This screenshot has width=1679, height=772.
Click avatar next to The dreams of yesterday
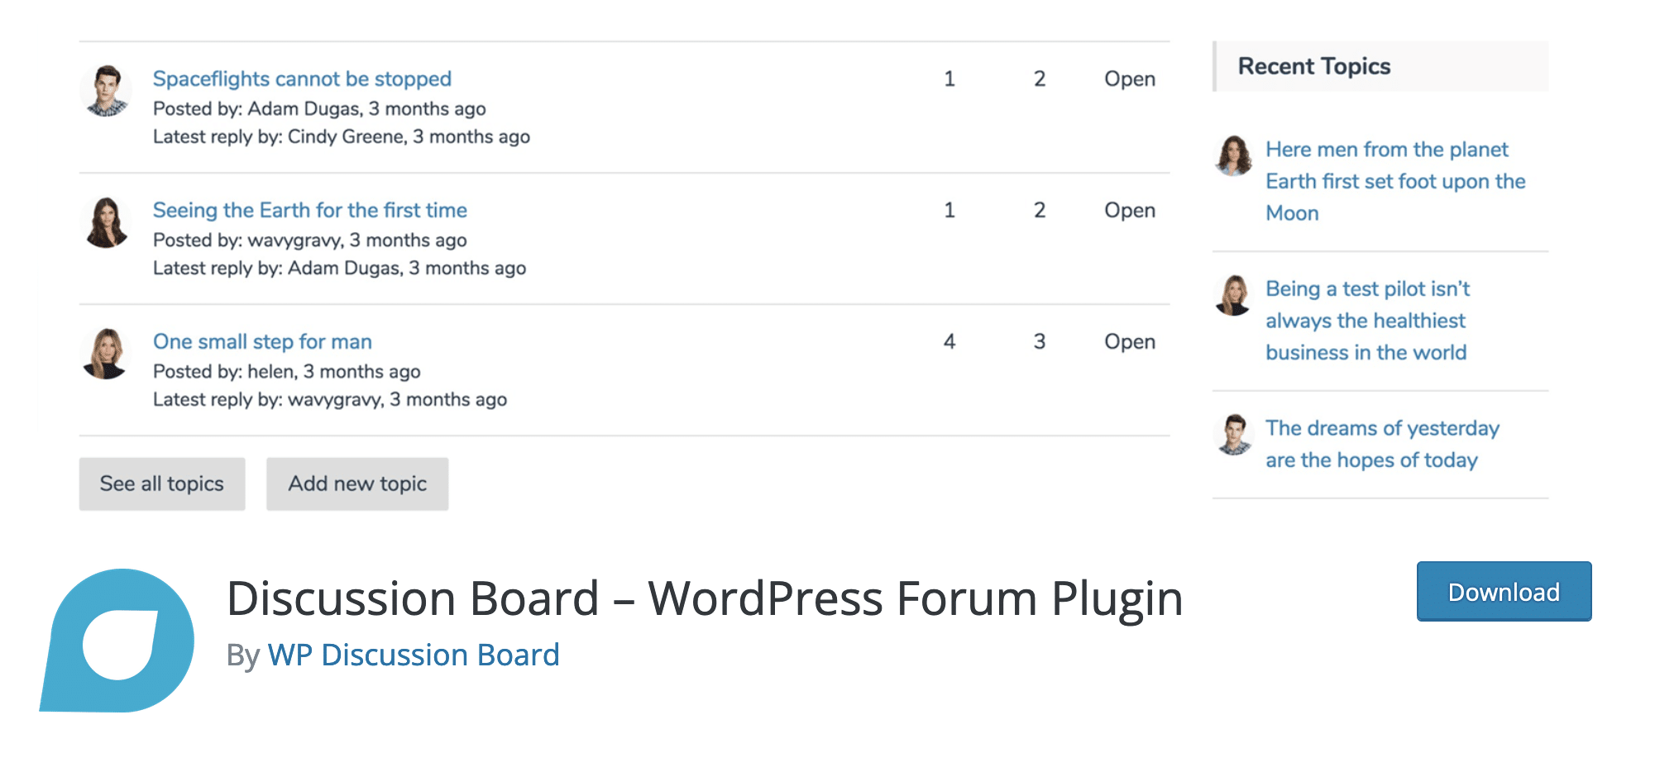pos(1233,435)
